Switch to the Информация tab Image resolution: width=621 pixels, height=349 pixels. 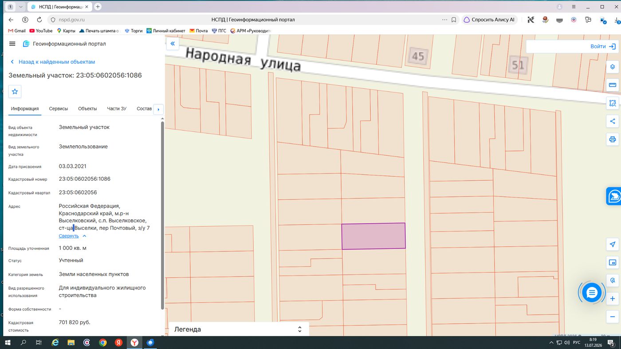[x=25, y=109]
